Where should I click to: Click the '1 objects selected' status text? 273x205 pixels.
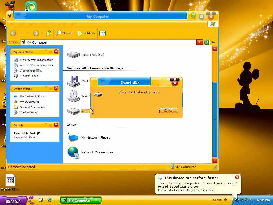click(x=21, y=167)
